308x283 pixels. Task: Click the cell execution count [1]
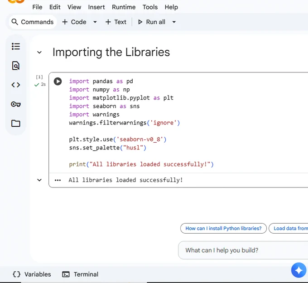pyautogui.click(x=39, y=77)
